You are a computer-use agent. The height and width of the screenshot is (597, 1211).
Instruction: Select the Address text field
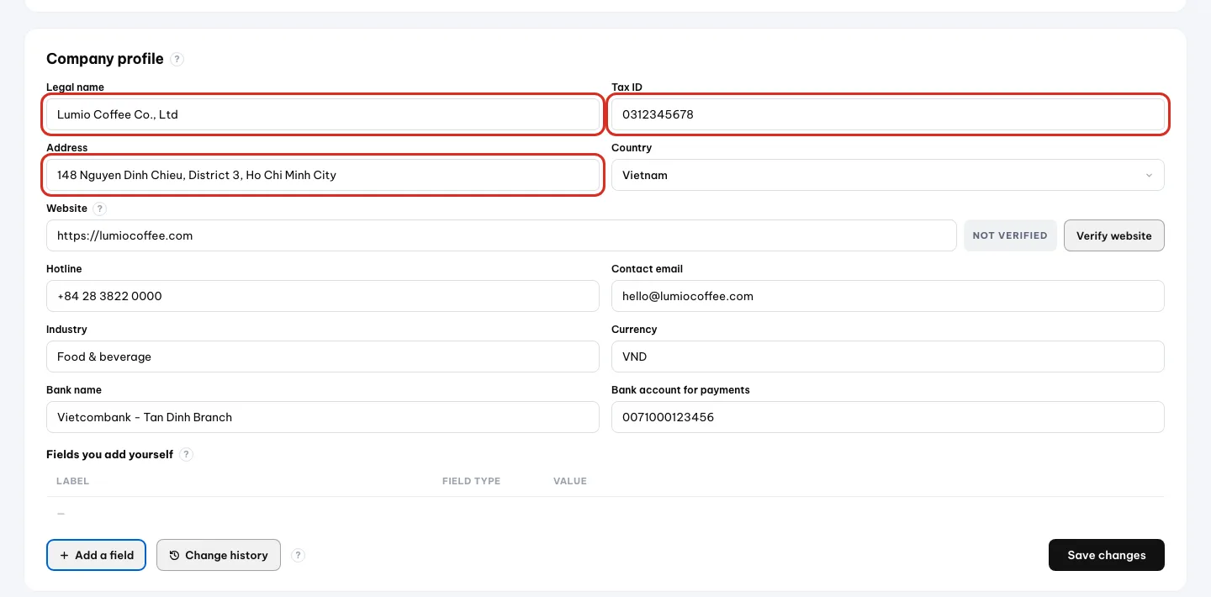(323, 175)
